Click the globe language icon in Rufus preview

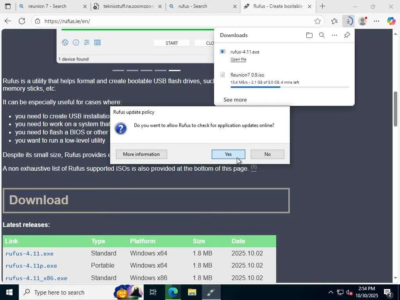click(65, 42)
